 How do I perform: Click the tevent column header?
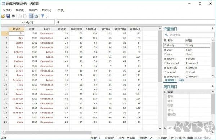[x=62, y=29]
